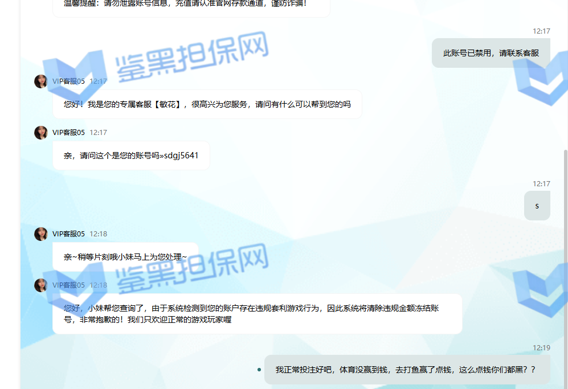Select the 稍等片刻 waiting message bubble
This screenshot has height=389, width=568.
[125, 257]
